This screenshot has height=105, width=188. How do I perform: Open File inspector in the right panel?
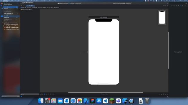coord(172,6)
